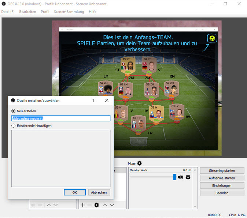Click the 63 LV player card in preview

click(x=177, y=112)
